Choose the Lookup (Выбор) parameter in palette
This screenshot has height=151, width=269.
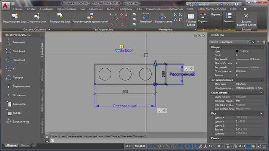13,113
